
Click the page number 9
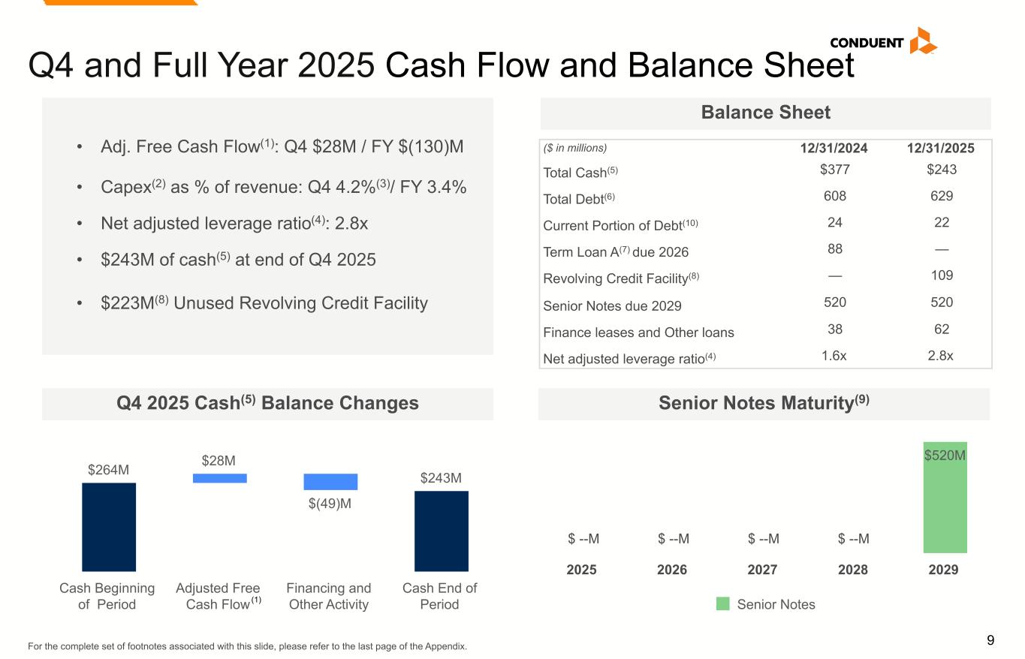990,640
